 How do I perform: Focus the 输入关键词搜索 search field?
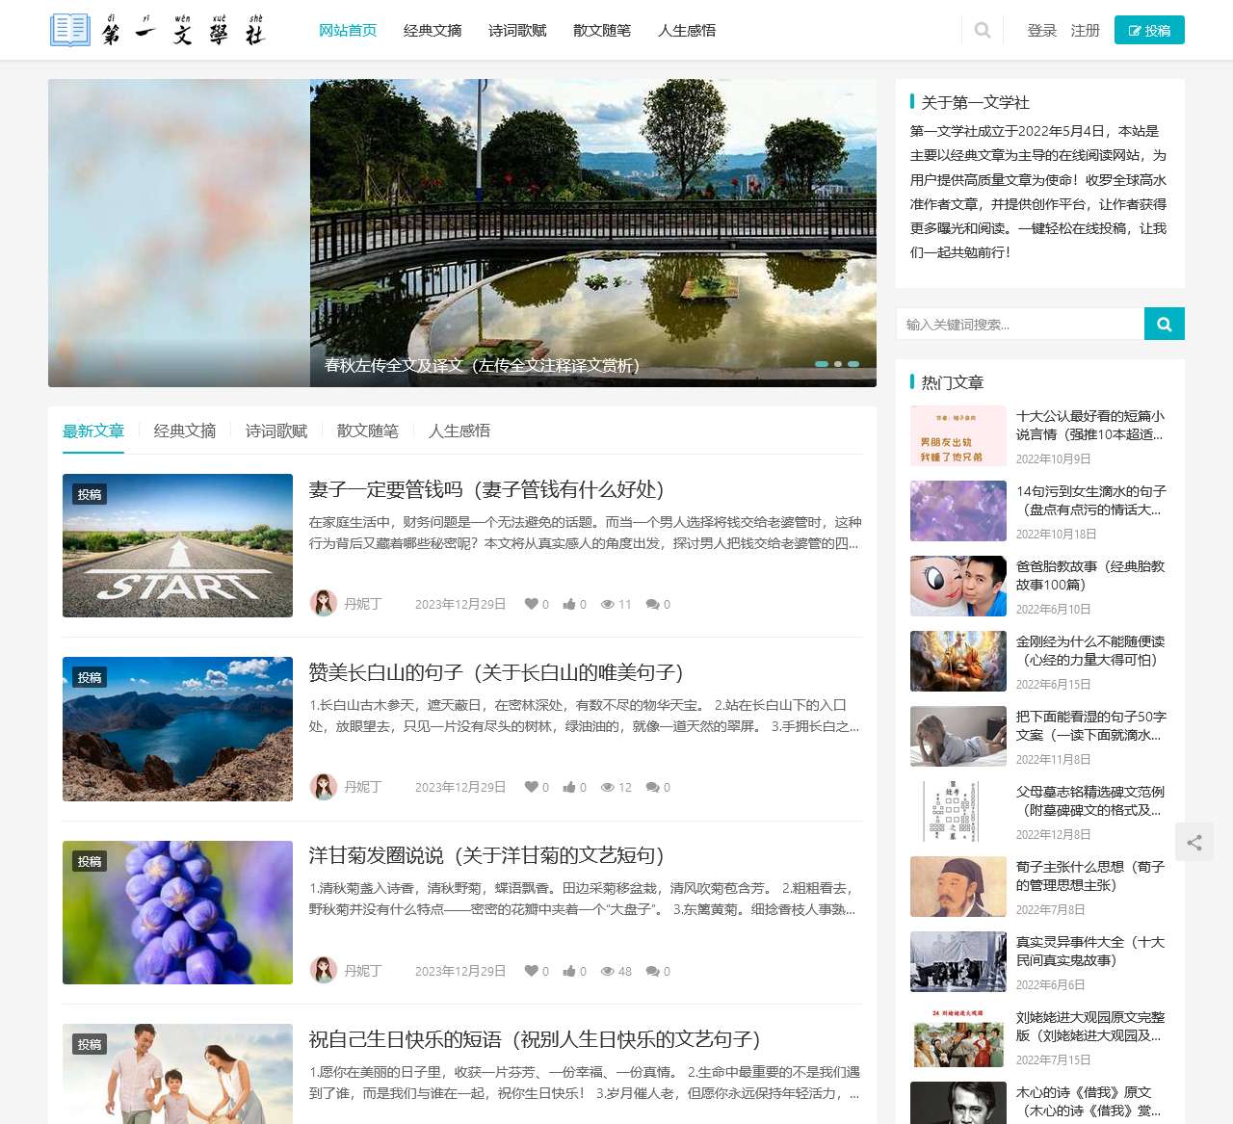coord(1020,325)
